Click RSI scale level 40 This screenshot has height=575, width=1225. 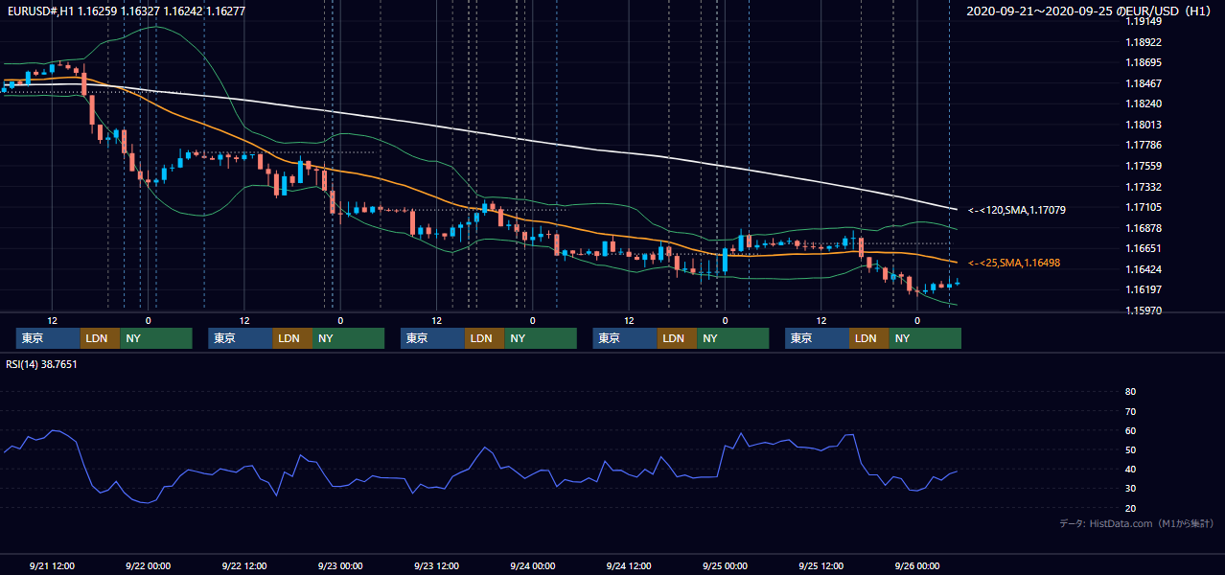tap(1130, 470)
